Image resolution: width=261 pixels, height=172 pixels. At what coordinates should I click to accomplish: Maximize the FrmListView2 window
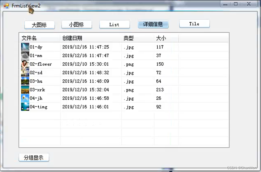(x=236, y=4)
